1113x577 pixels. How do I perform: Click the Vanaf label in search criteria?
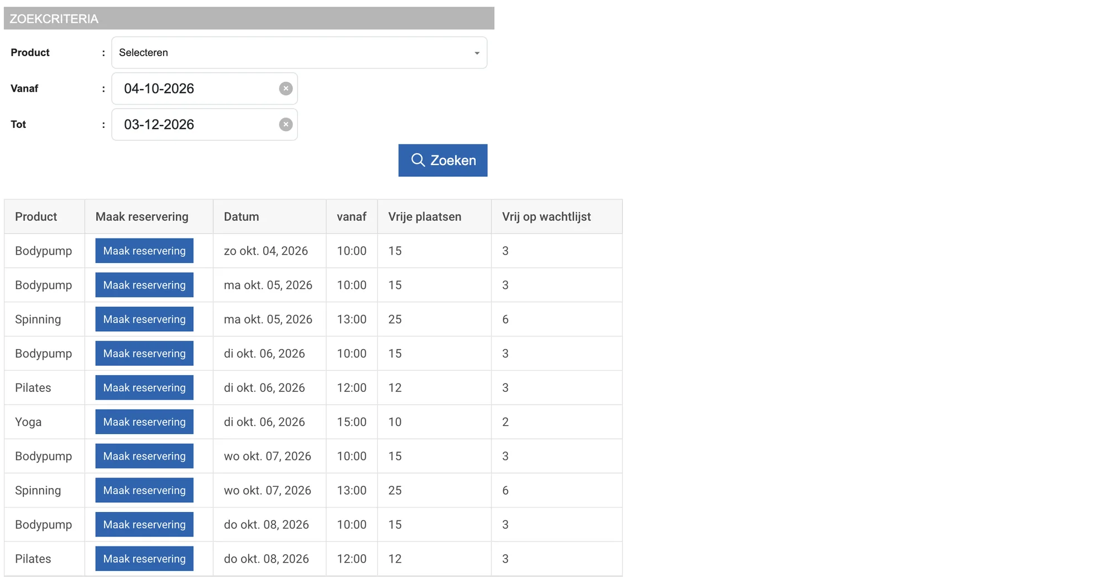[x=24, y=88]
